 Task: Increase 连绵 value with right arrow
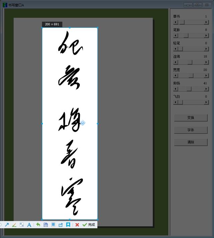click(x=206, y=62)
